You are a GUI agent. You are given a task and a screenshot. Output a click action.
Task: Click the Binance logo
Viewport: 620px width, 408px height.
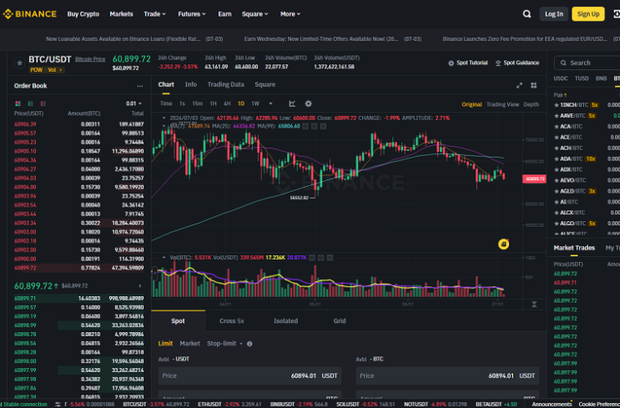tap(30, 14)
